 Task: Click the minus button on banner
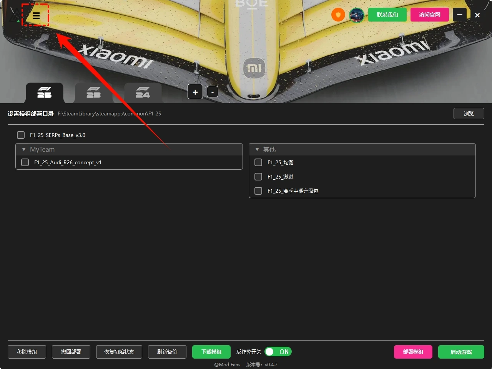click(213, 92)
